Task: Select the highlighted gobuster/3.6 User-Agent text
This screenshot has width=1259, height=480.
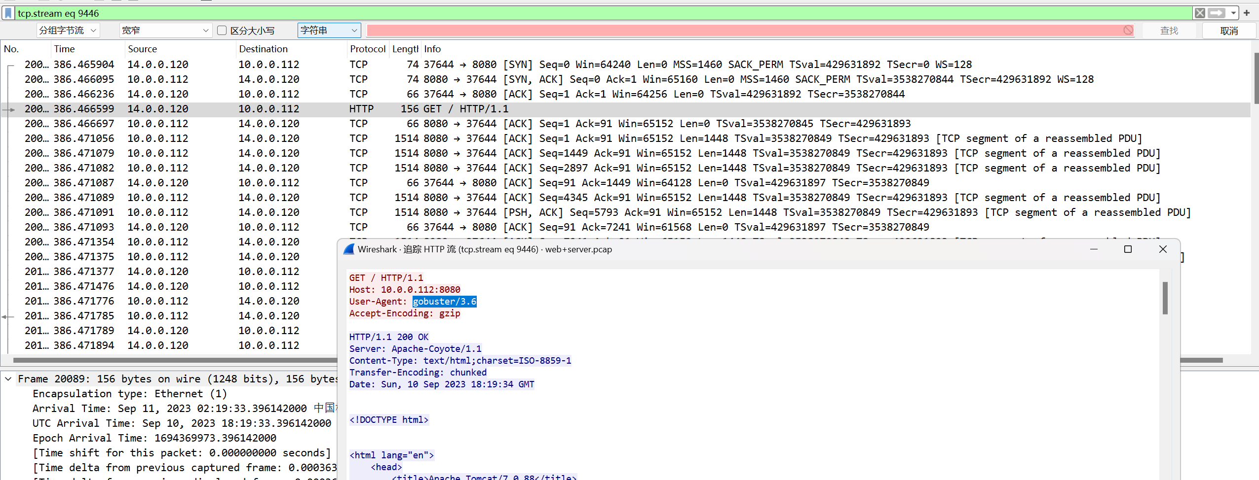Action: [x=443, y=301]
